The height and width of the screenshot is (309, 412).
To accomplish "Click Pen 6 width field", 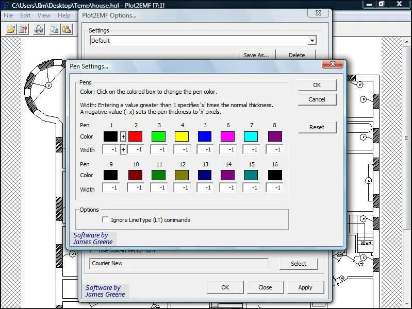I will tap(227, 149).
